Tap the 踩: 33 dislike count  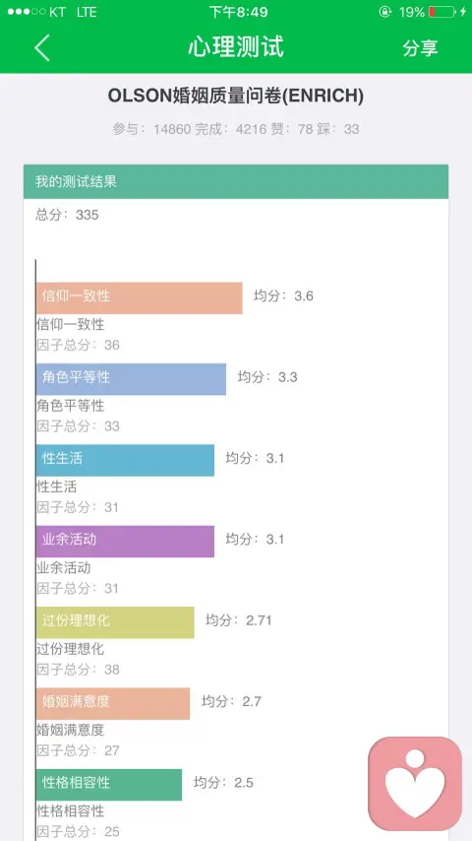click(338, 129)
